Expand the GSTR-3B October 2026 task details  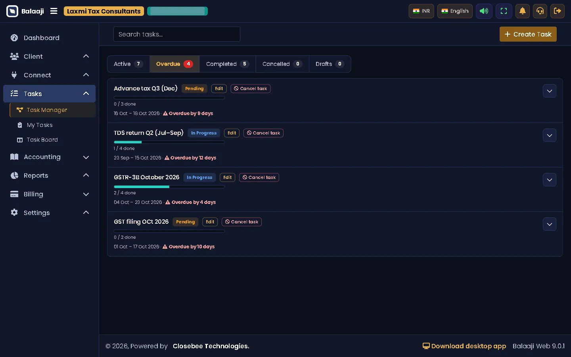pyautogui.click(x=550, y=180)
